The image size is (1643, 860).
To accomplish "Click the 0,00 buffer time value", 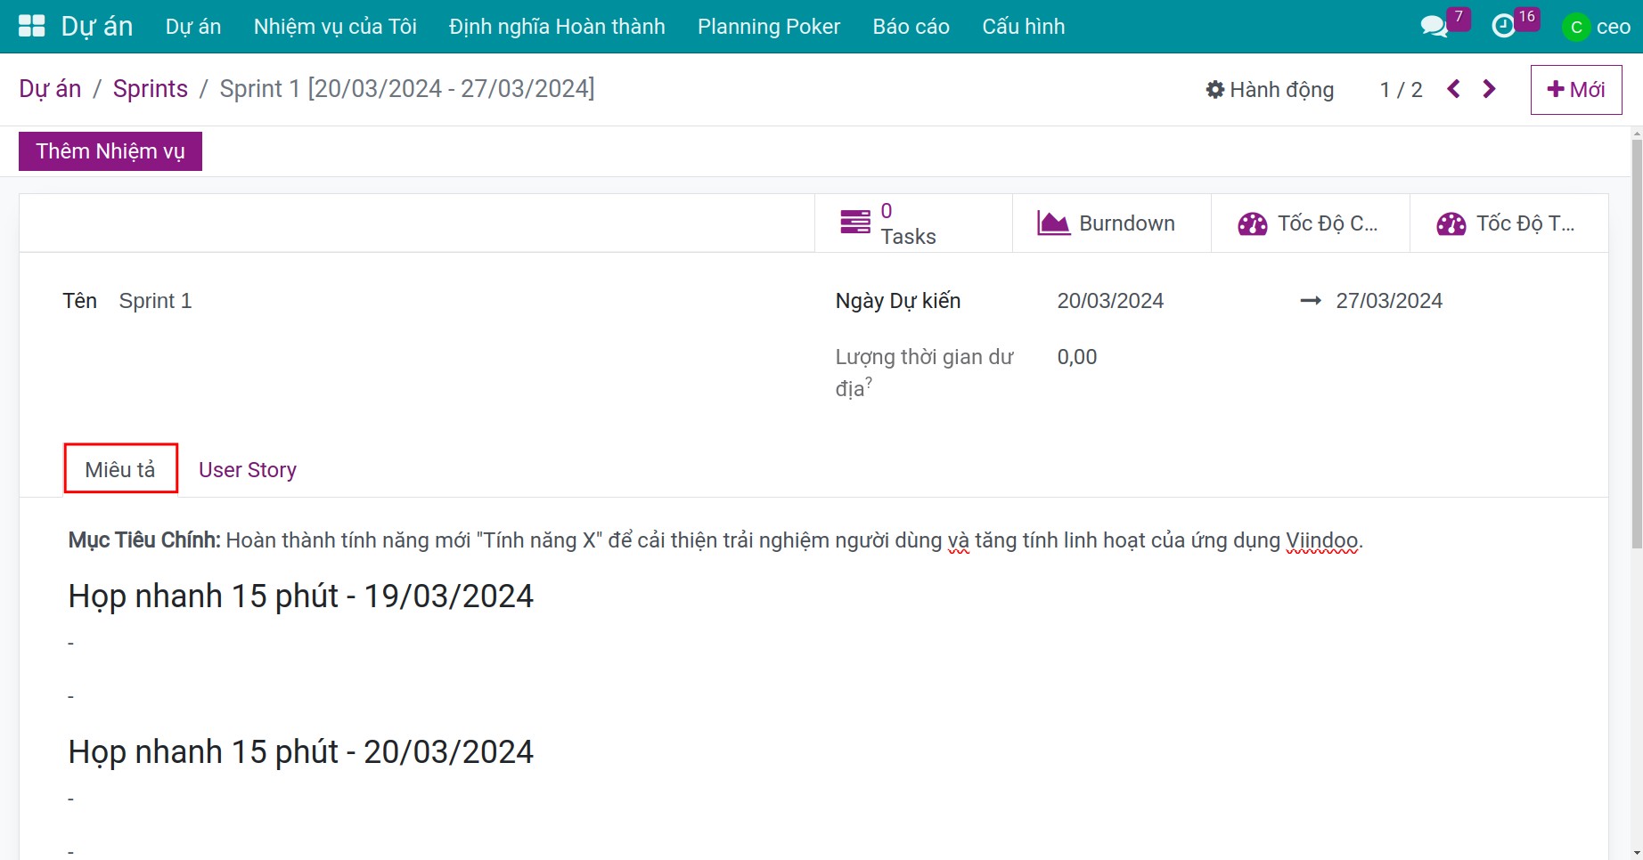I will [1077, 357].
